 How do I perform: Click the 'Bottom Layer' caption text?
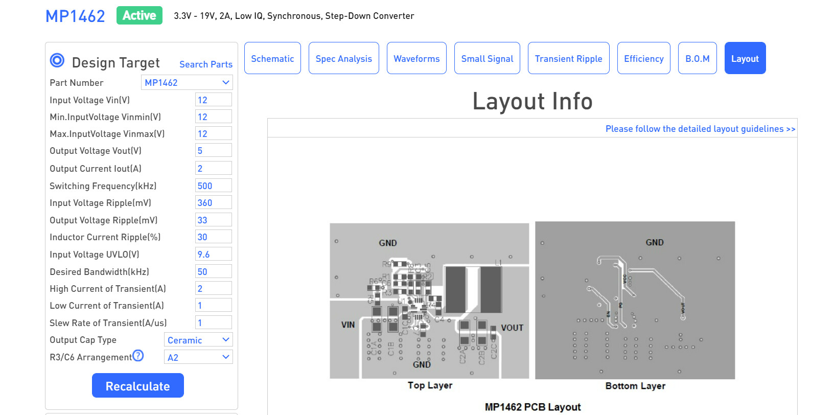635,386
